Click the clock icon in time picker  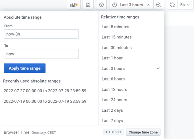(x=114, y=5)
